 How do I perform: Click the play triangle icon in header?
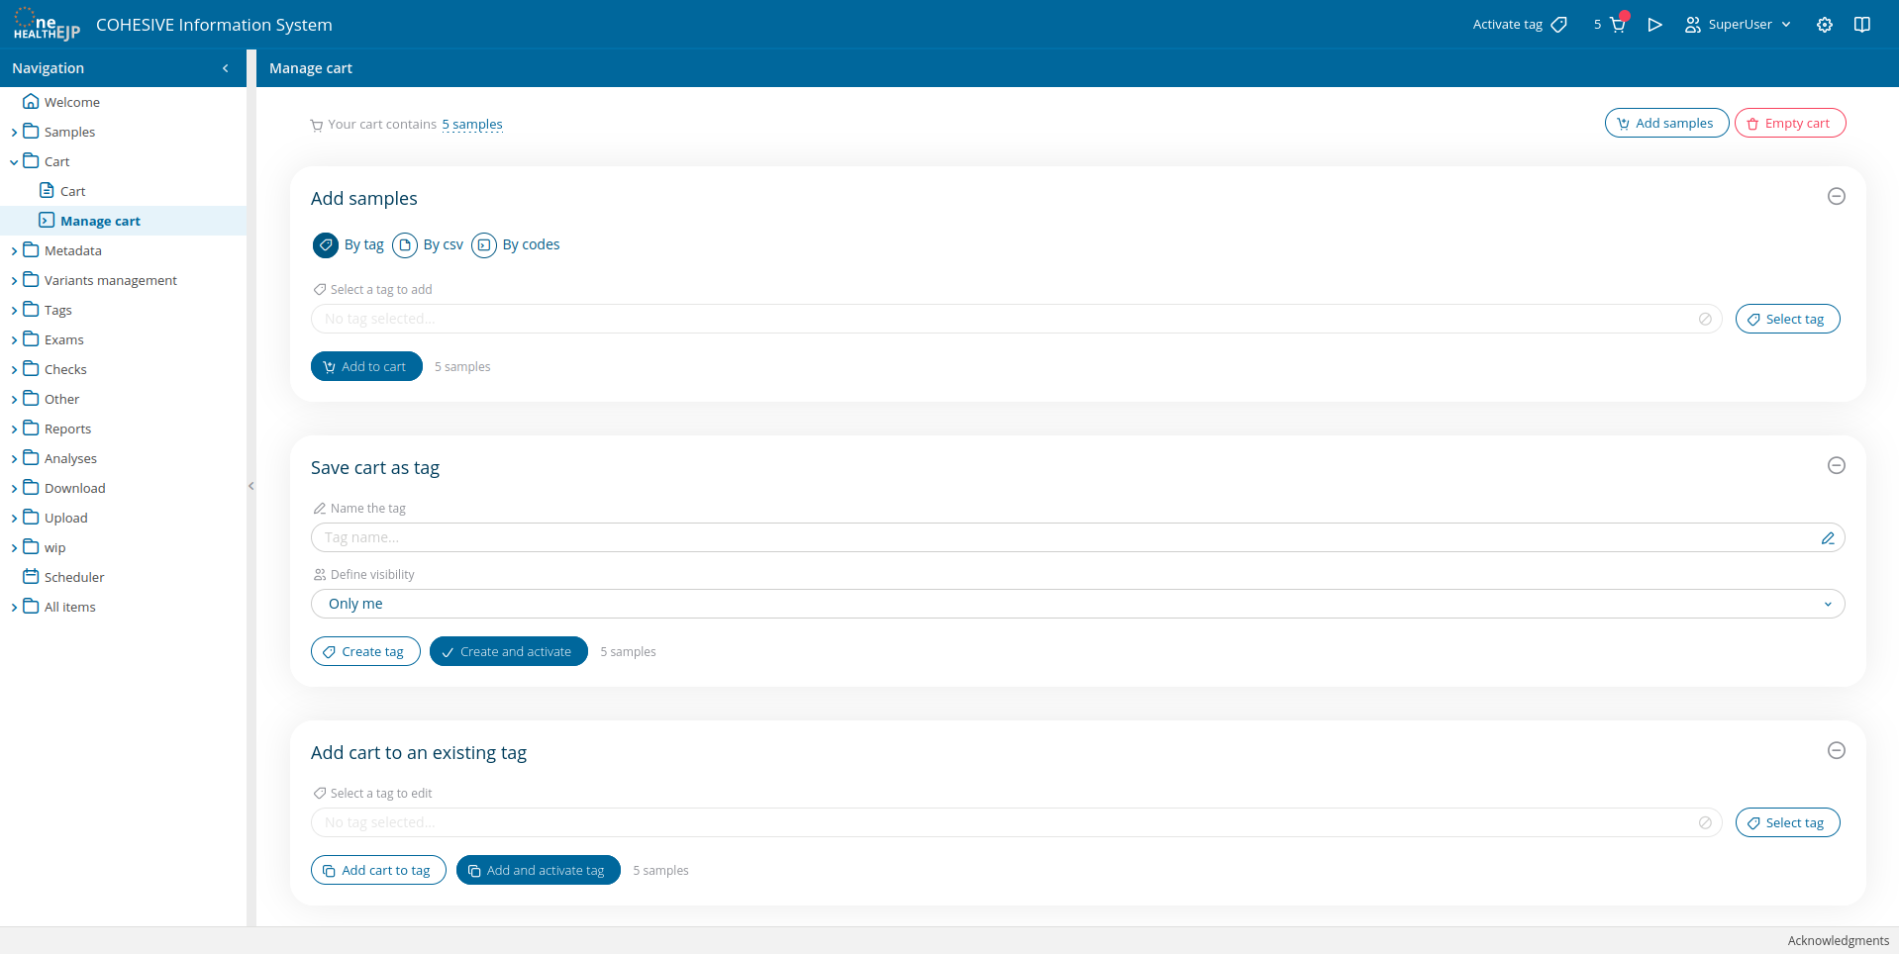pyautogui.click(x=1654, y=25)
